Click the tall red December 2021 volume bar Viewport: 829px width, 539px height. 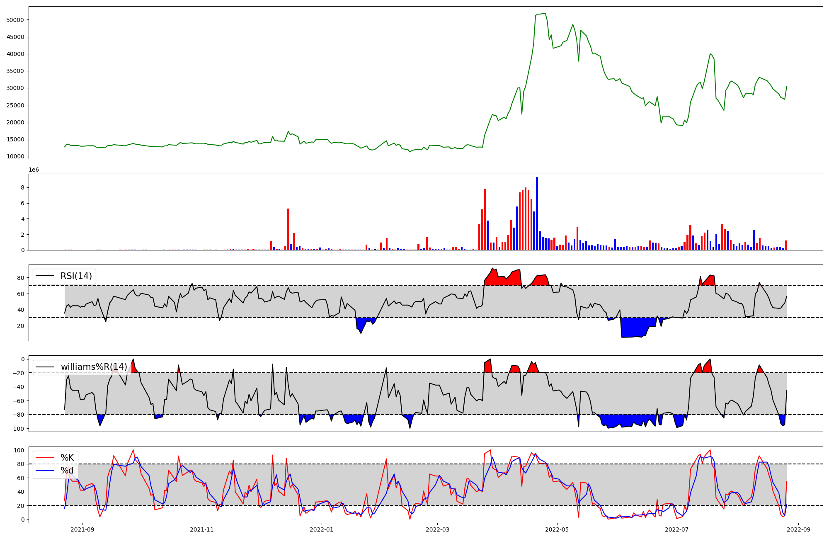point(288,229)
